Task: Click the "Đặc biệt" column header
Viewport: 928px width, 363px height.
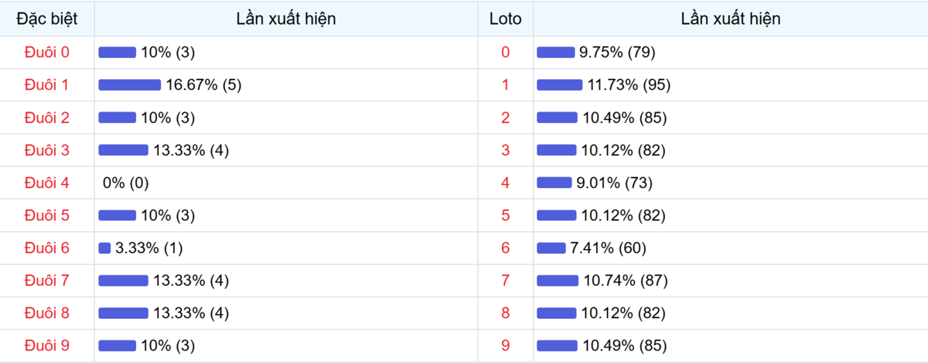Action: tap(47, 19)
